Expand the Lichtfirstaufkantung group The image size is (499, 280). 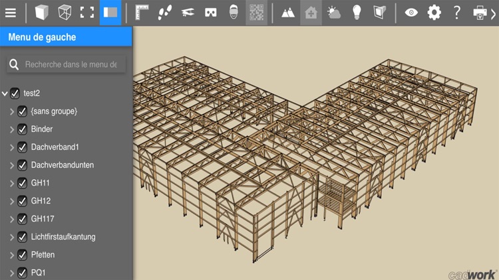12,237
